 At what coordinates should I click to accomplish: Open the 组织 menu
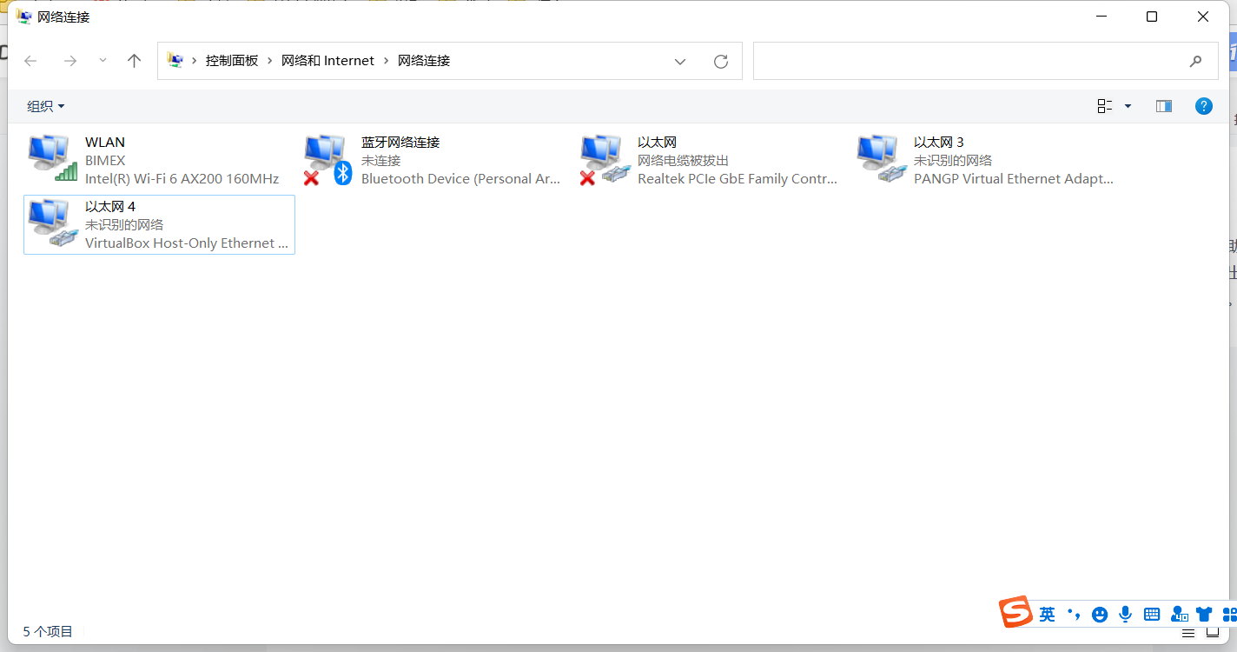[46, 106]
